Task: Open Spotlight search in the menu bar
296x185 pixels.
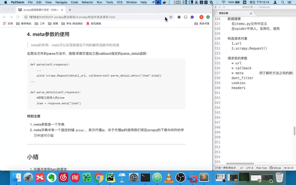Action: click(x=283, y=2)
